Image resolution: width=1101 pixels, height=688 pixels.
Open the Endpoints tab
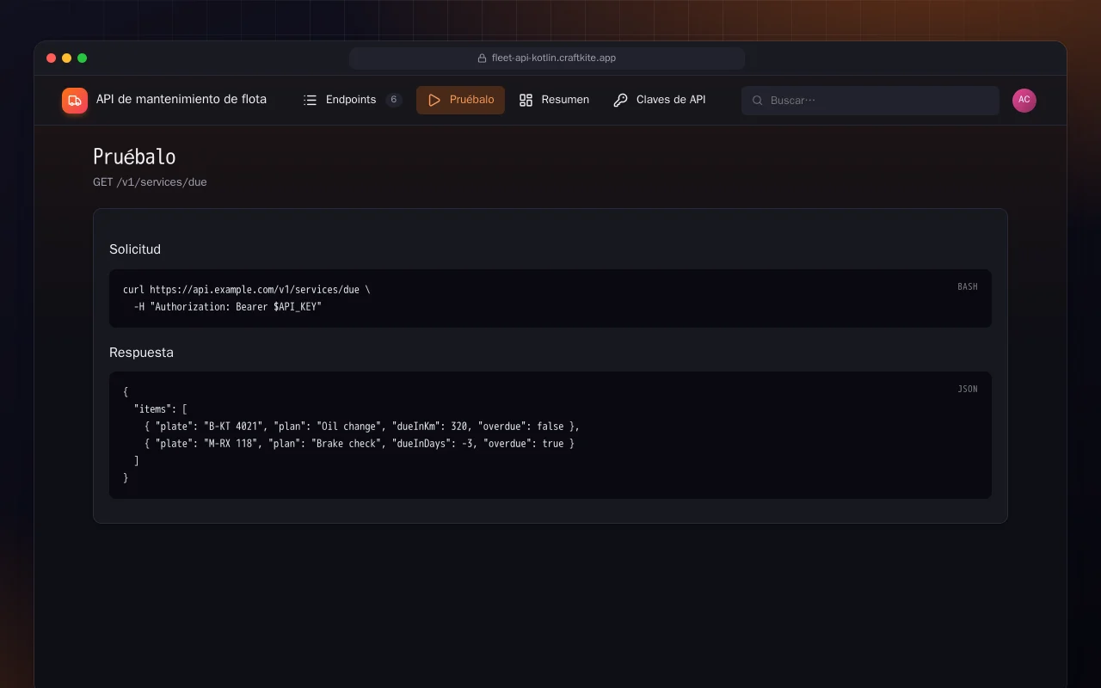coord(353,100)
